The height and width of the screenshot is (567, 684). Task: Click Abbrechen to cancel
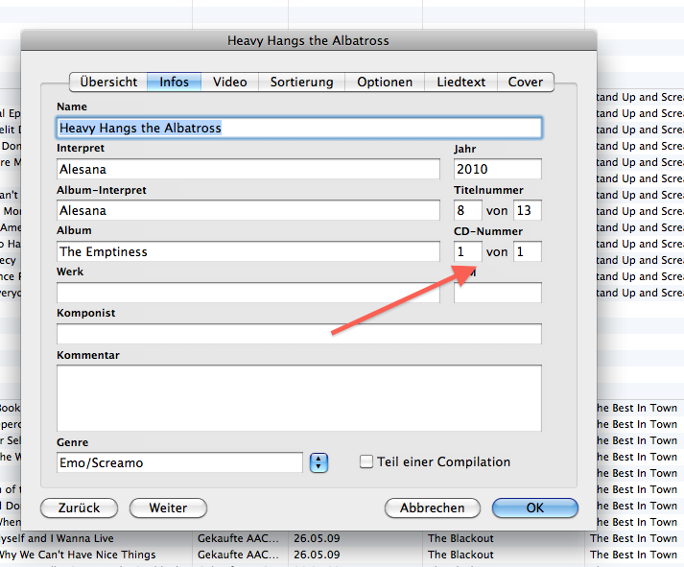point(433,508)
